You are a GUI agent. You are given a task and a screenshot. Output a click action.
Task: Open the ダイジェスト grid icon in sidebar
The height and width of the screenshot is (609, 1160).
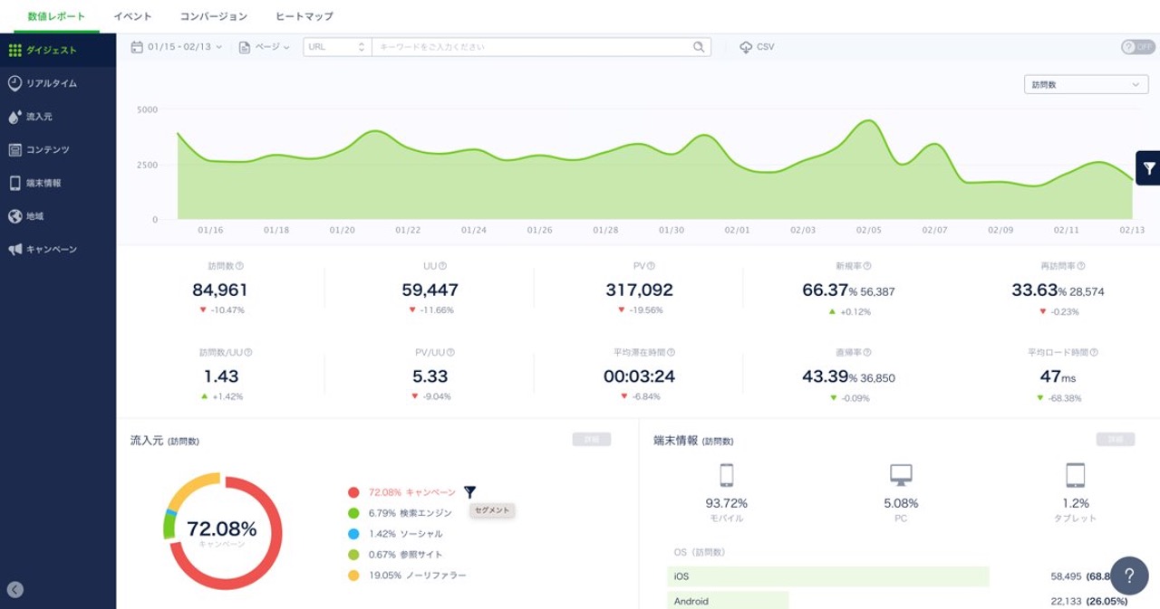(14, 51)
